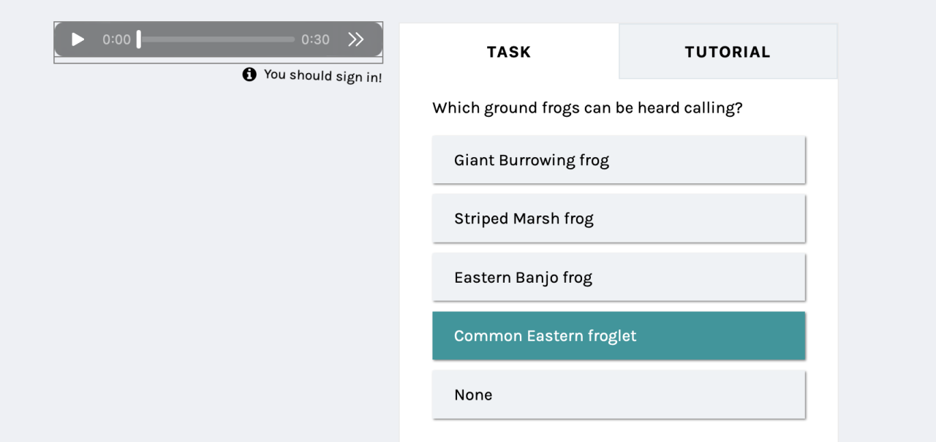Screen dimensions: 936x442
Task: Click the 0:00 elapsed time readout
Action: coord(116,39)
